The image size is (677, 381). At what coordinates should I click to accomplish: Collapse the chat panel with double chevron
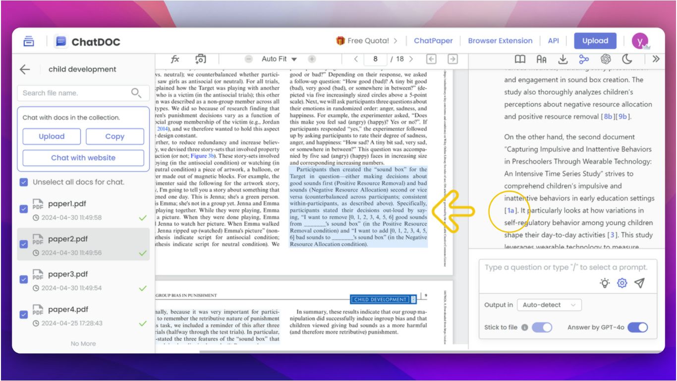(x=656, y=59)
